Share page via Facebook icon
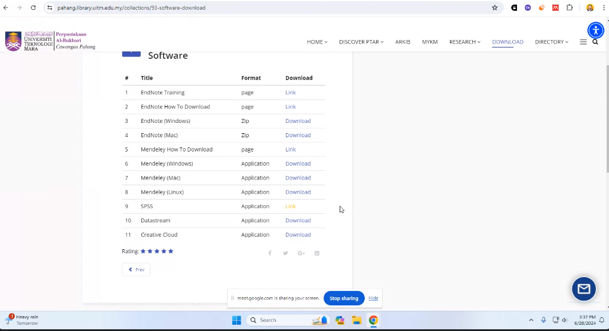609x331 pixels. 270,253
